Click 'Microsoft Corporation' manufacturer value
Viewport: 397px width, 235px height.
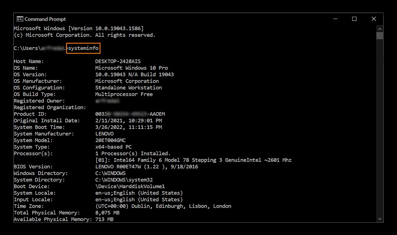click(127, 81)
